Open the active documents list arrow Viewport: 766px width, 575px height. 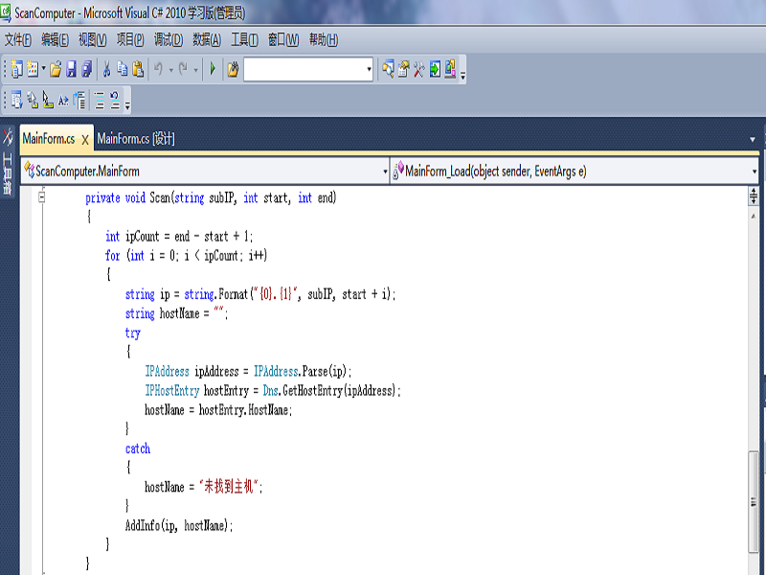click(x=753, y=139)
